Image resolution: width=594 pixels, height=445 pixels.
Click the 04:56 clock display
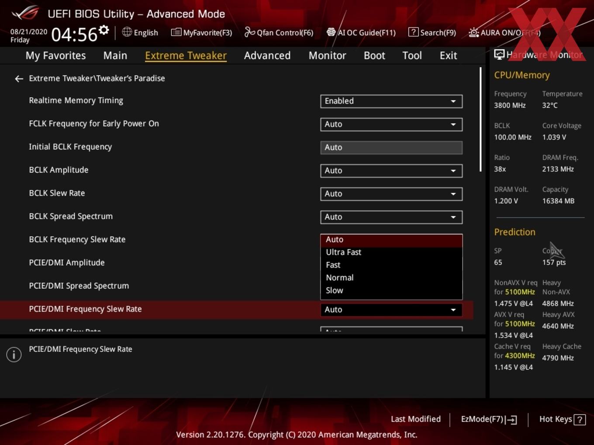74,34
